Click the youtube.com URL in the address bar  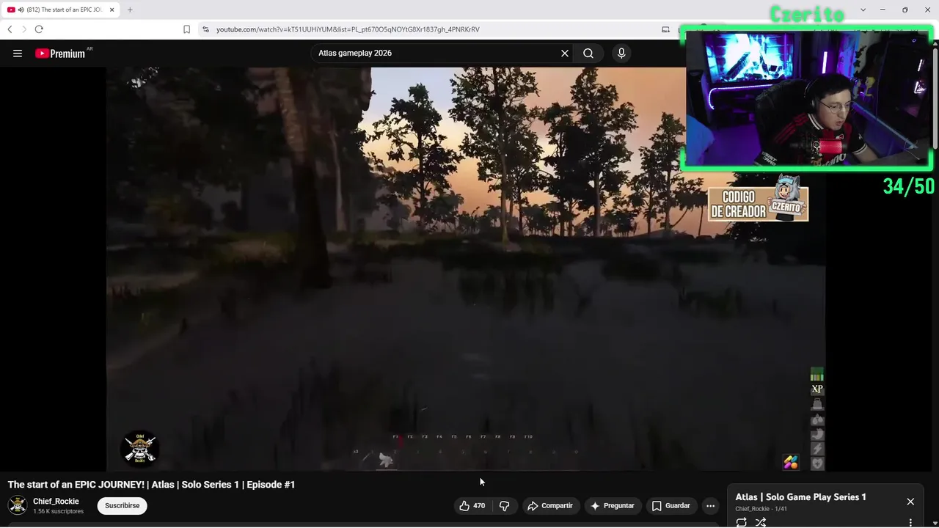348,29
